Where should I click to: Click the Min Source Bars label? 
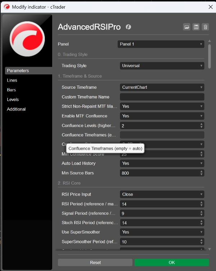coord(78,173)
